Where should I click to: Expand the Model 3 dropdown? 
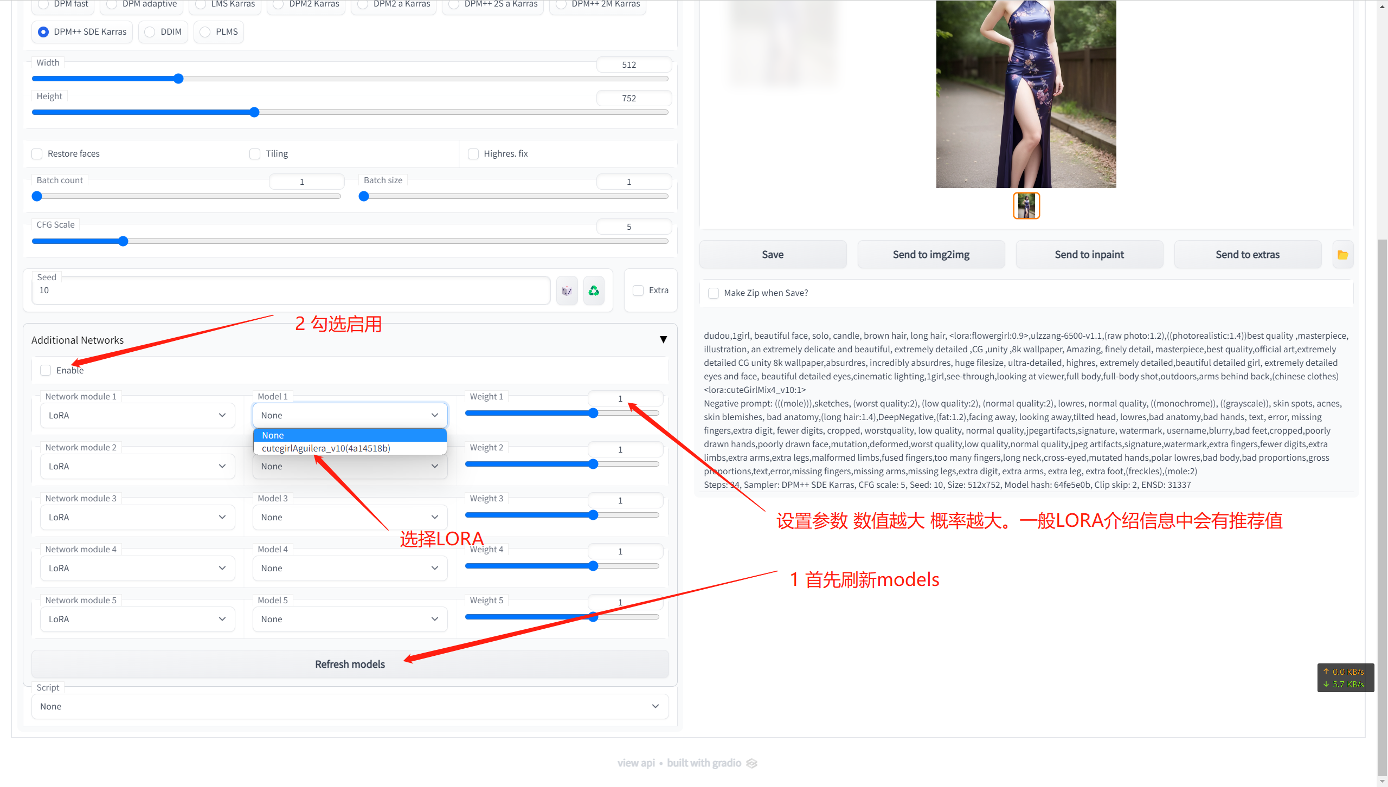pos(350,518)
